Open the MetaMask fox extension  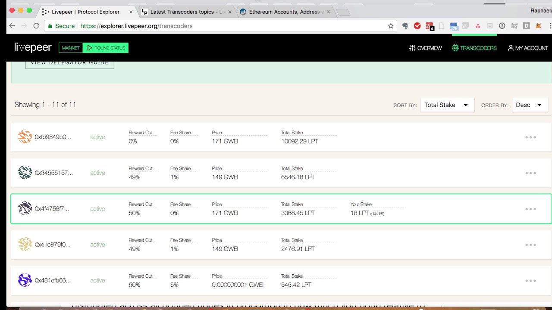(538, 26)
